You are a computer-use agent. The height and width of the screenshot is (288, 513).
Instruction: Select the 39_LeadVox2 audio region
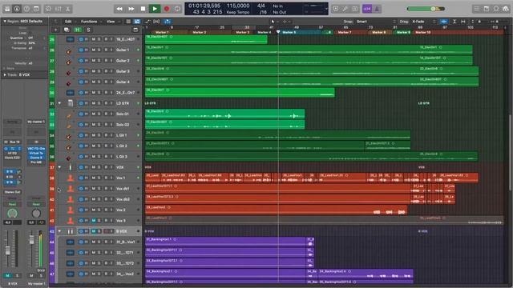tap(276, 210)
